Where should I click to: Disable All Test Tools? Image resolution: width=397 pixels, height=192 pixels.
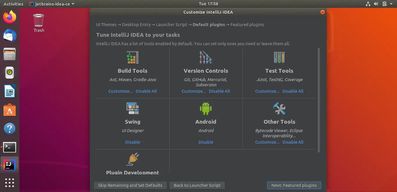click(x=293, y=91)
